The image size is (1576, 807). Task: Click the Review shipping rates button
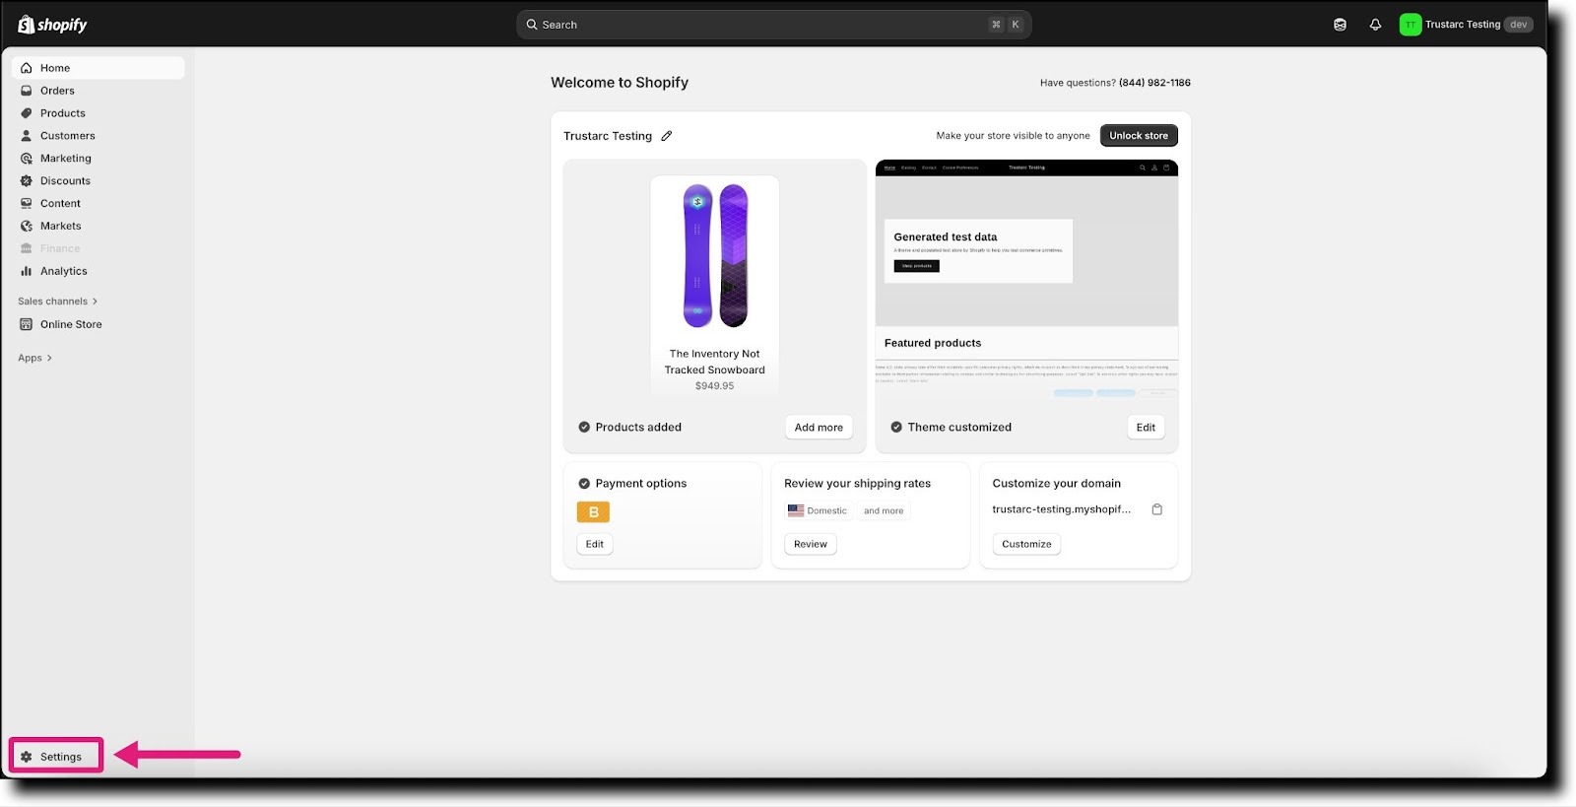[x=811, y=544]
